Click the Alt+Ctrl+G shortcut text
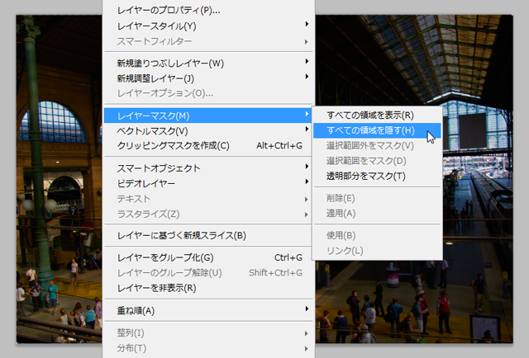 click(x=279, y=145)
